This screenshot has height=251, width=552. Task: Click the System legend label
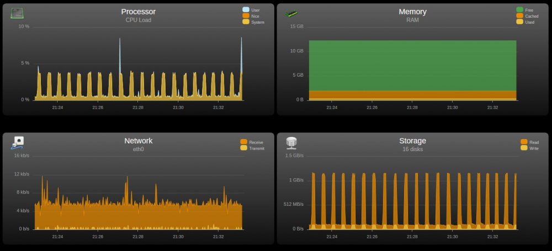coord(258,22)
